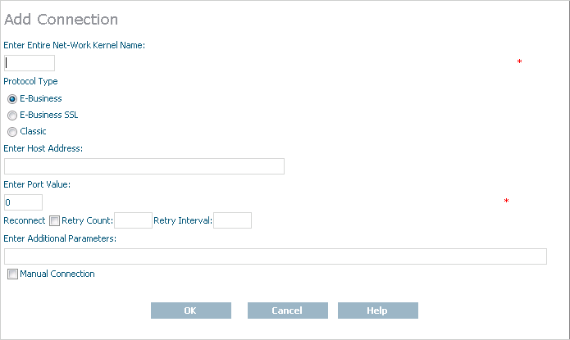Click the Entire Net-Work Kernel Name field
This screenshot has height=340, width=570.
coord(30,63)
